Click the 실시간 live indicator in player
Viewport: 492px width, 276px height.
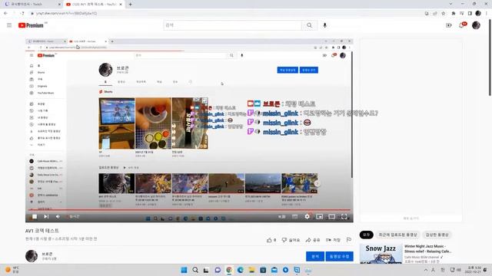[x=74, y=216]
